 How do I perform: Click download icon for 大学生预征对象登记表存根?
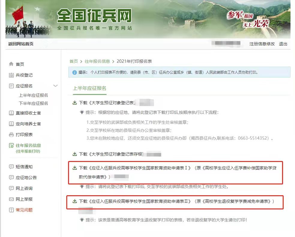75,154
